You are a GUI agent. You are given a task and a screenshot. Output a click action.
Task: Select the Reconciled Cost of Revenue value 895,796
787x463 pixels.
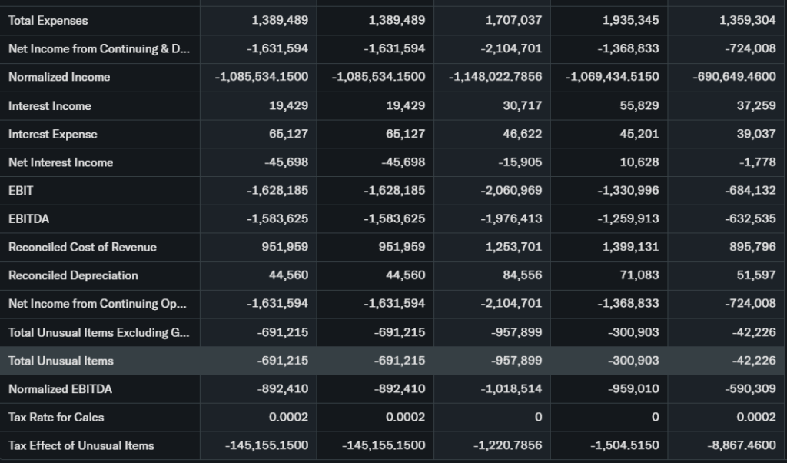click(752, 247)
